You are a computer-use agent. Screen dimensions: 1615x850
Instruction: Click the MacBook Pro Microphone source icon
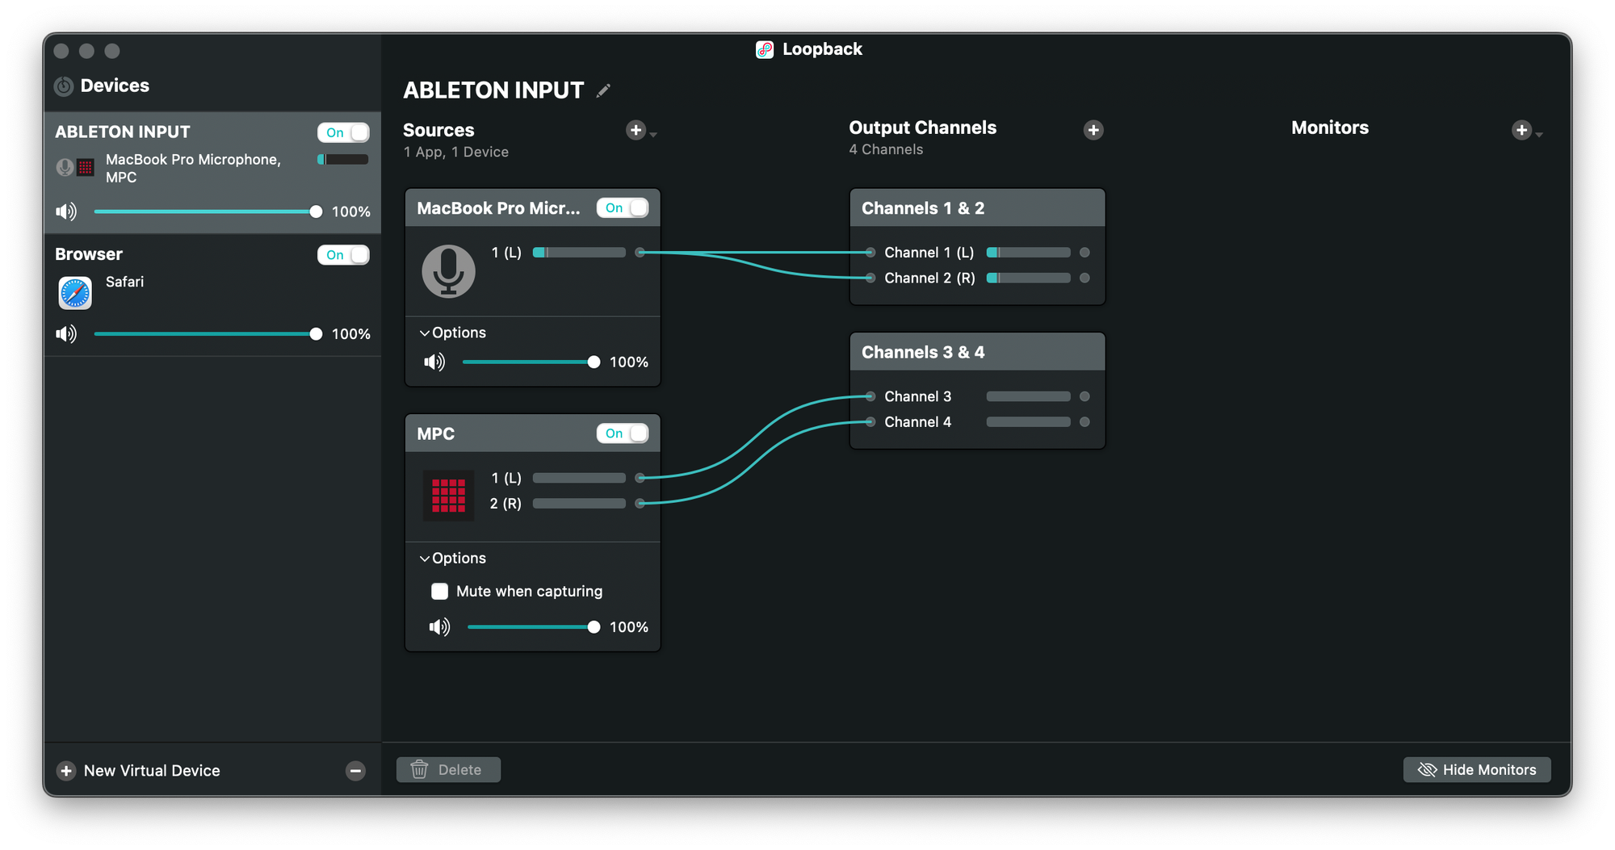(x=448, y=271)
